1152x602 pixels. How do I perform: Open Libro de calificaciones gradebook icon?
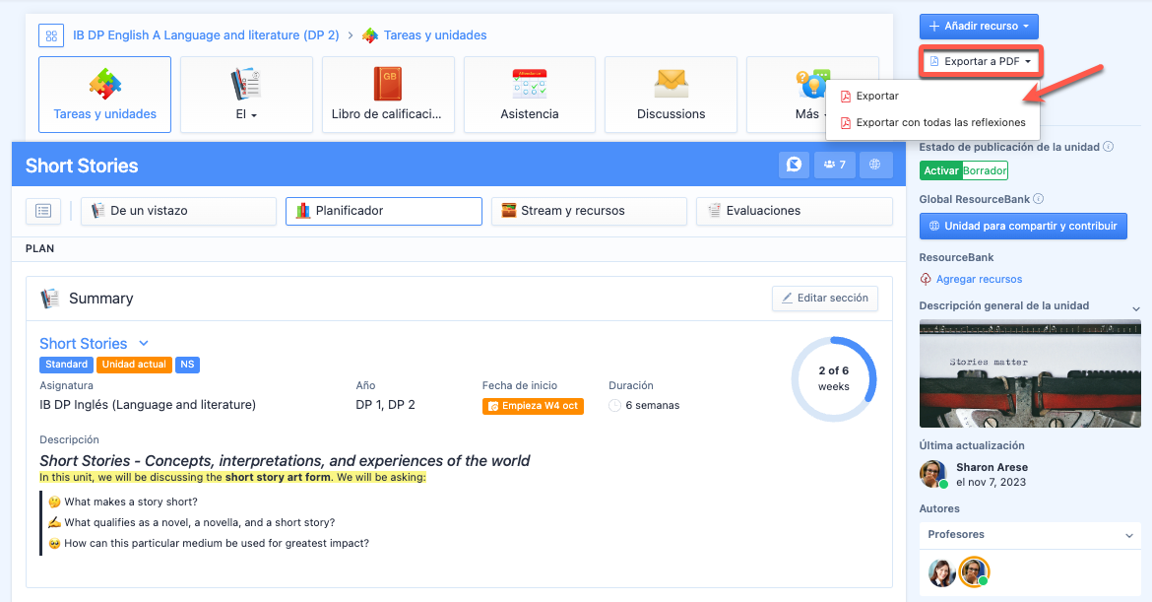pyautogui.click(x=387, y=84)
